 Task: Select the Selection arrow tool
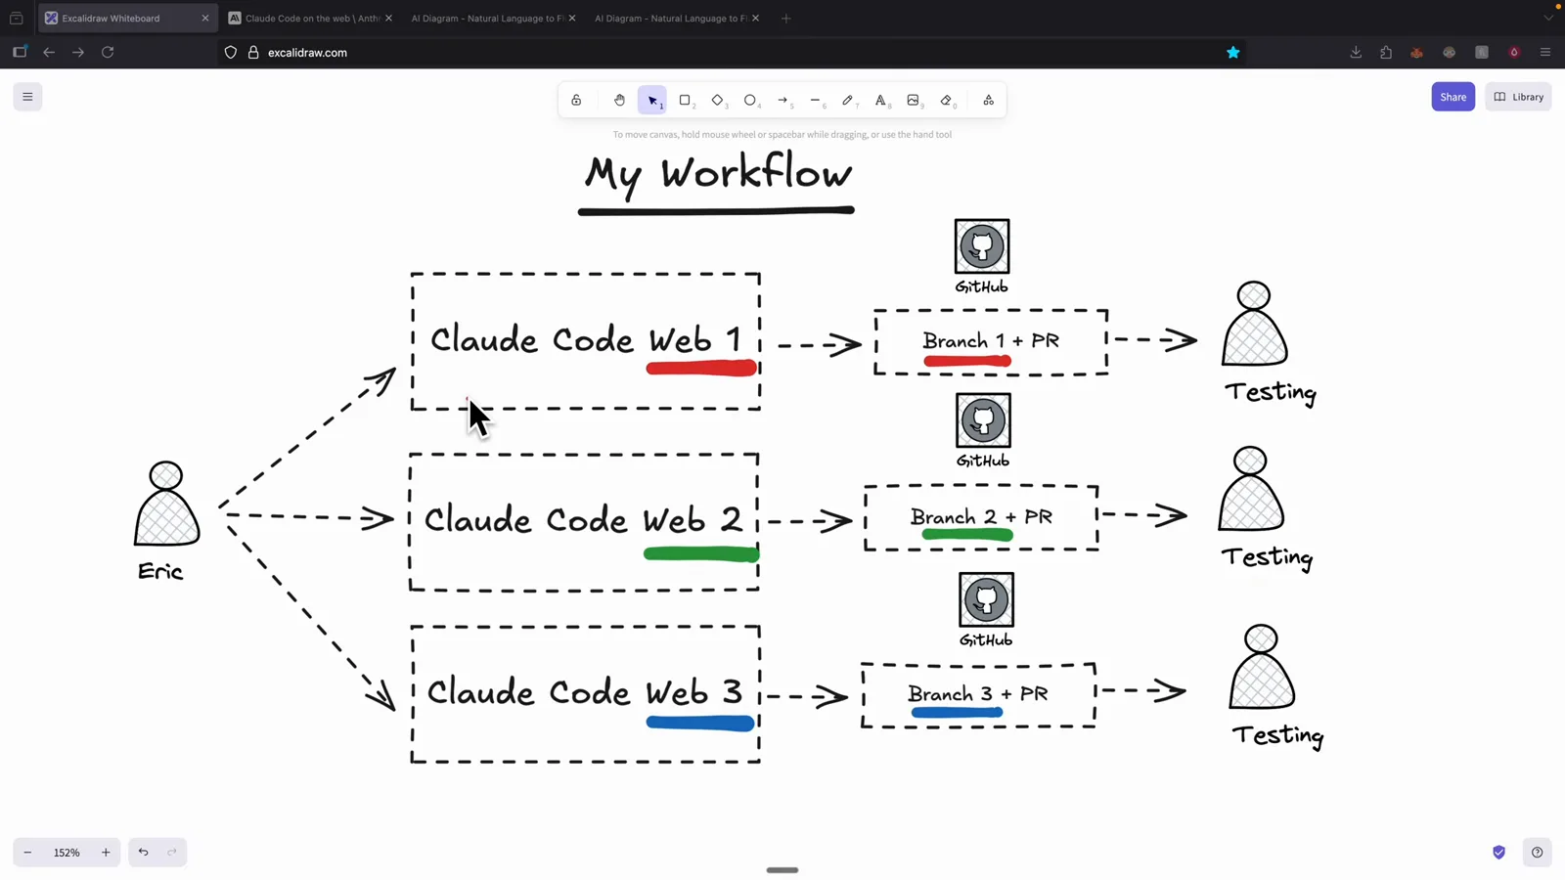[x=652, y=101]
